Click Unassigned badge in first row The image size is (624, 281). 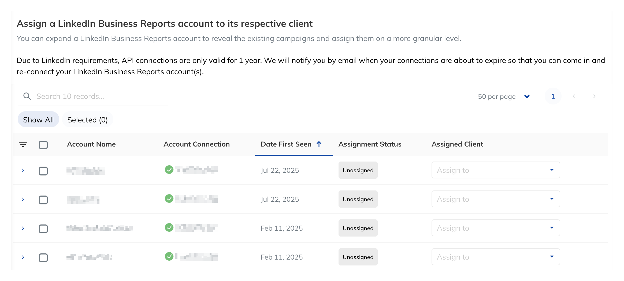[x=358, y=170]
